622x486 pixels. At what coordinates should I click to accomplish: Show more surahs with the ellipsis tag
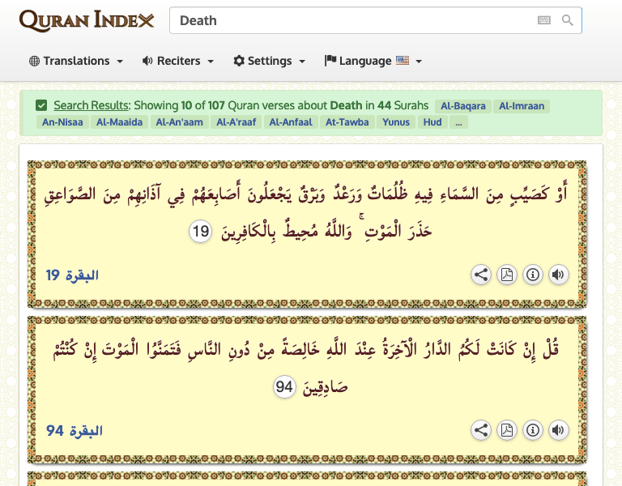(x=458, y=122)
